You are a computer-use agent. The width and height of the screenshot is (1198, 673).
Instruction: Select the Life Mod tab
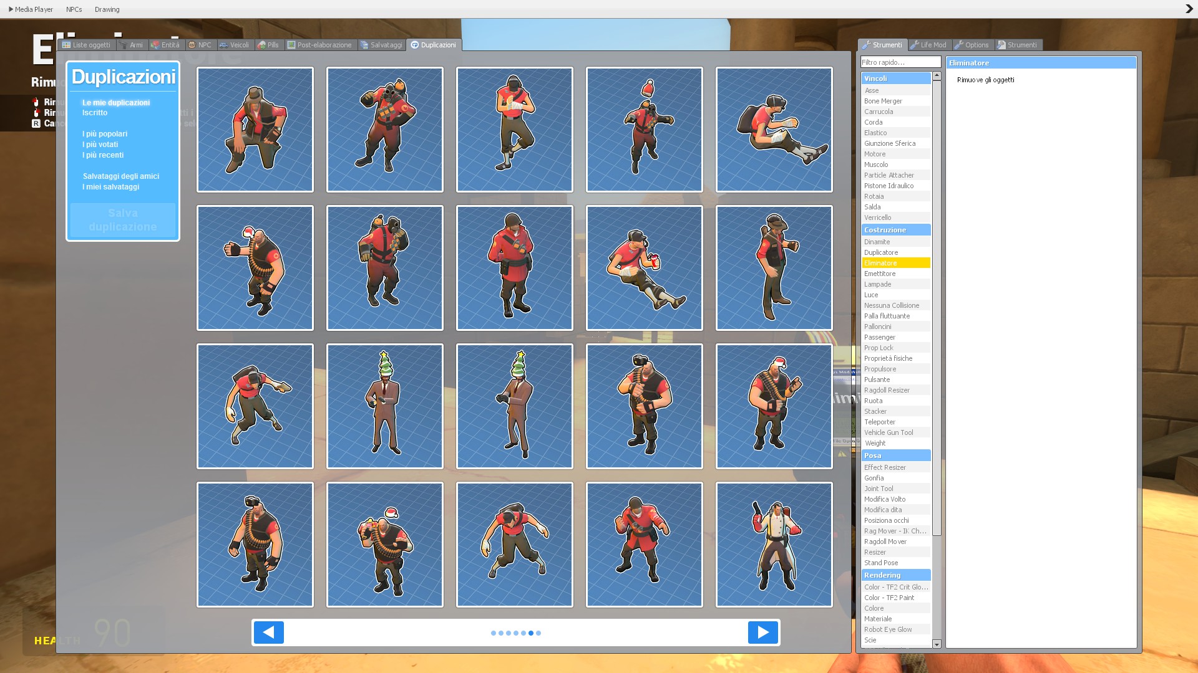(x=929, y=45)
